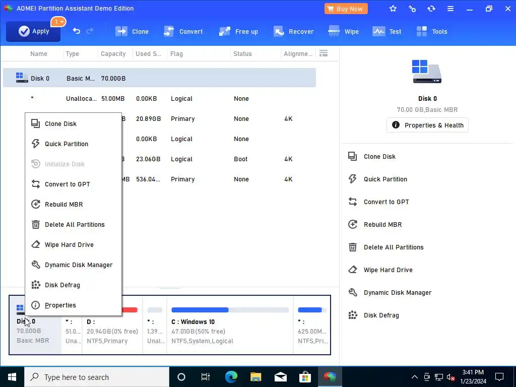Click Clone Disk in right panel
This screenshot has width=516, height=387.
coord(372,156)
